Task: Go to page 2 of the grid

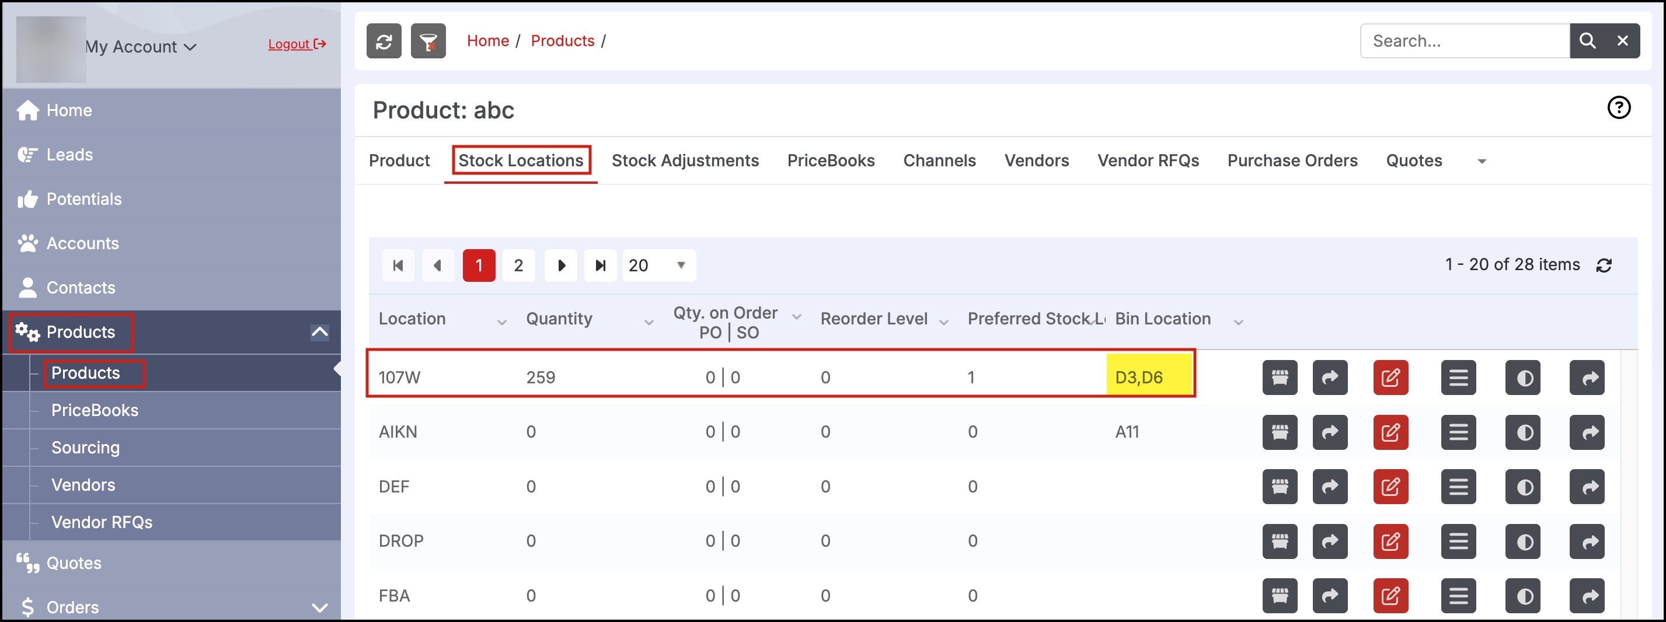Action: coord(518,265)
